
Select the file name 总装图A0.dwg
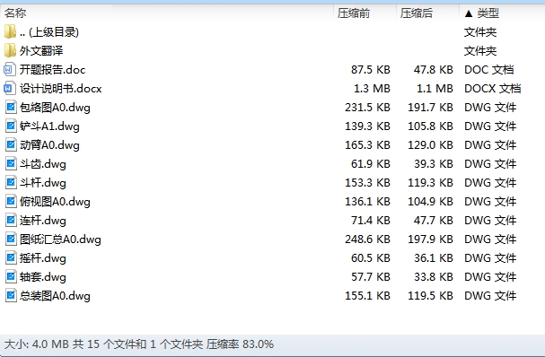tap(55, 295)
